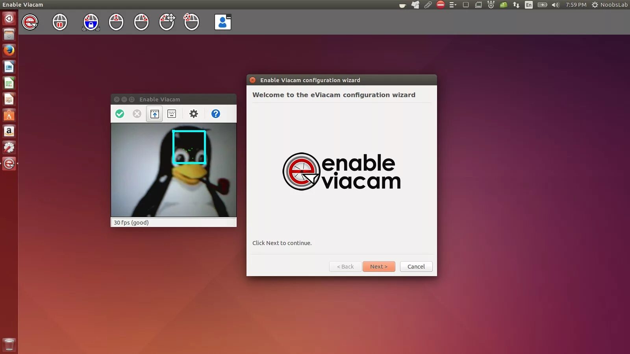Choose the right-click mouse icon
Screen dimensions: 630x354
tap(141, 22)
